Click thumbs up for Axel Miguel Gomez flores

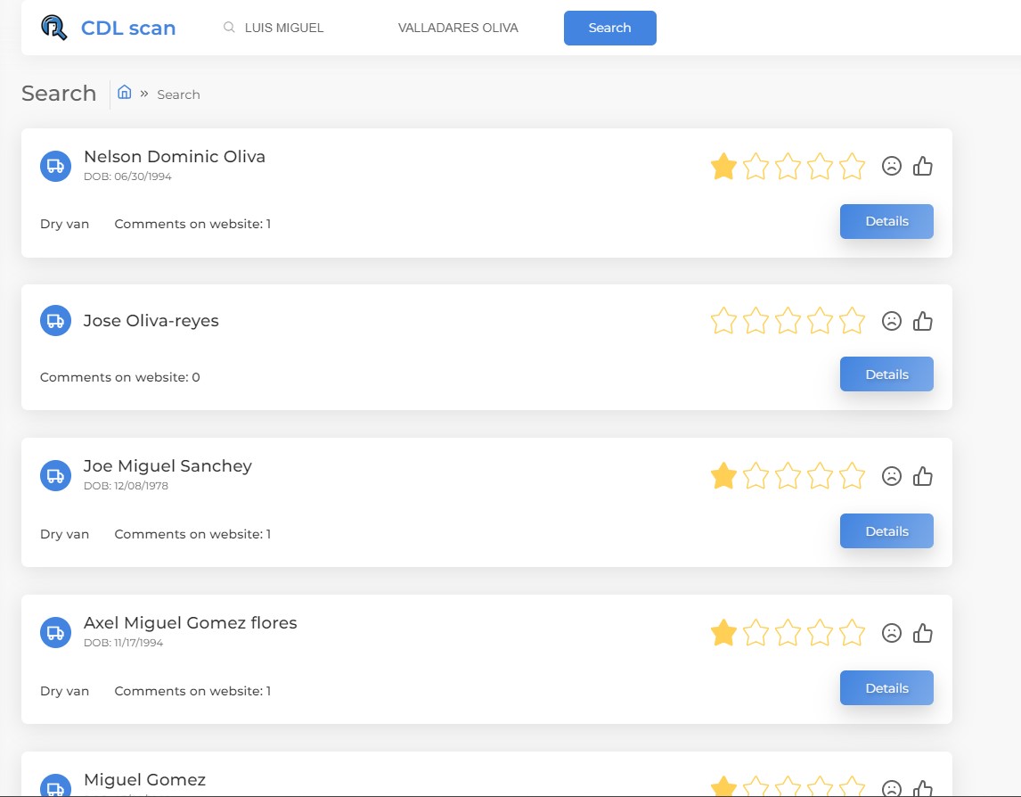click(923, 633)
